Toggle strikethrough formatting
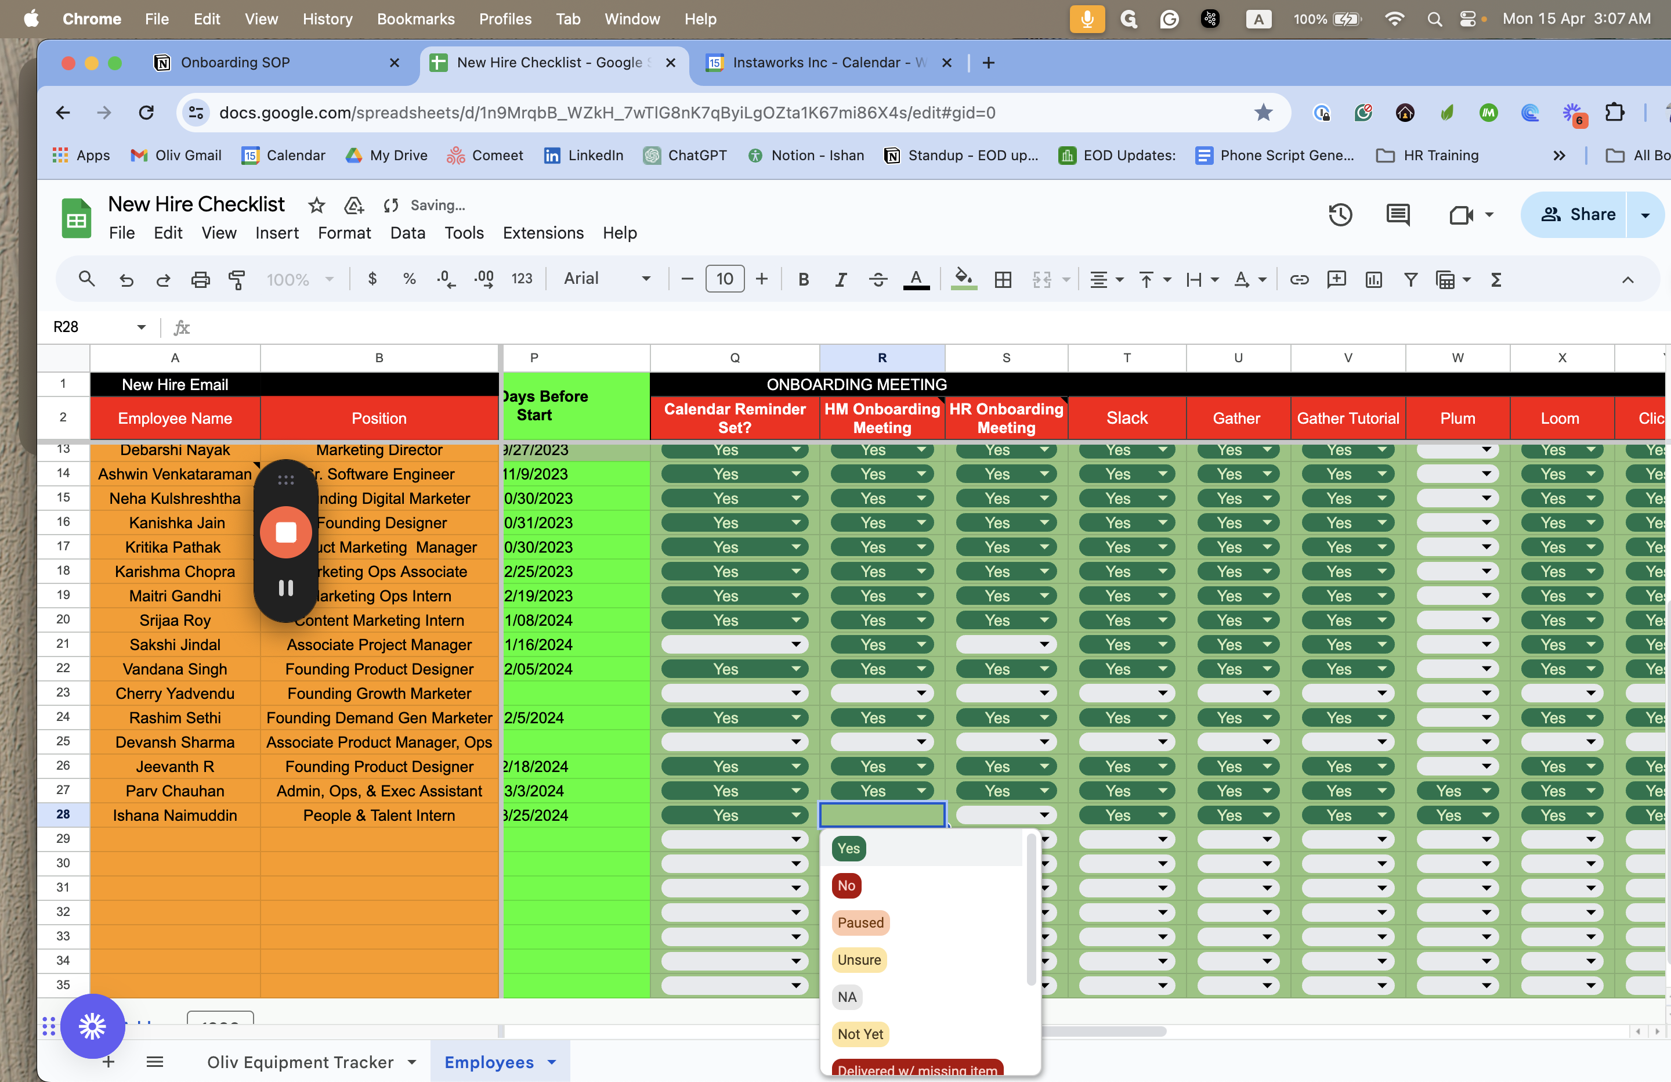1671x1082 pixels. pyautogui.click(x=878, y=280)
